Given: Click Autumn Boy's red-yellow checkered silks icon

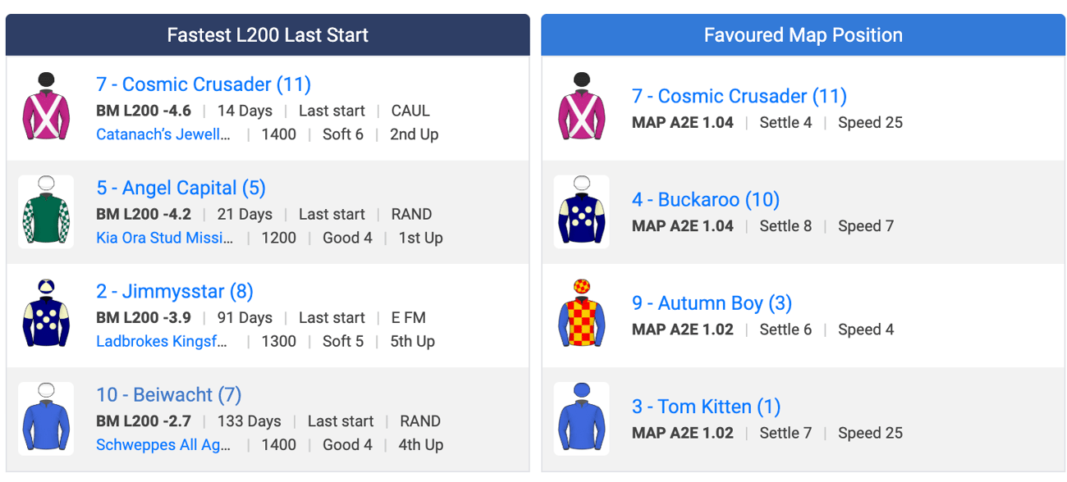Looking at the screenshot, I should 581,315.
